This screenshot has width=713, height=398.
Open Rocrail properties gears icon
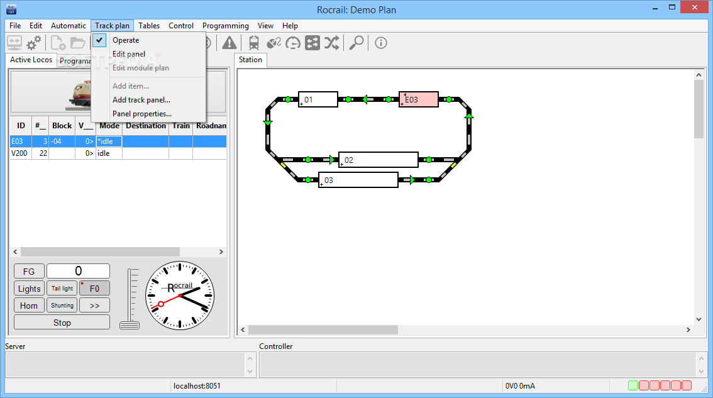(x=34, y=43)
